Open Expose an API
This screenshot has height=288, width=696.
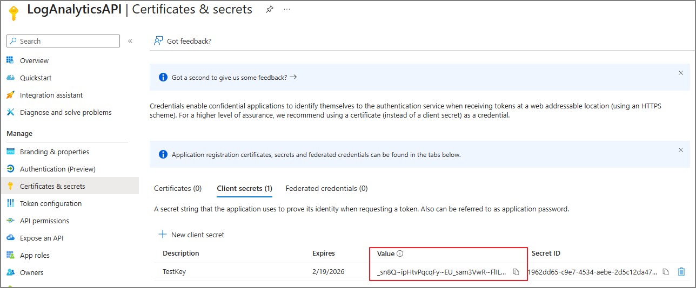(42, 238)
